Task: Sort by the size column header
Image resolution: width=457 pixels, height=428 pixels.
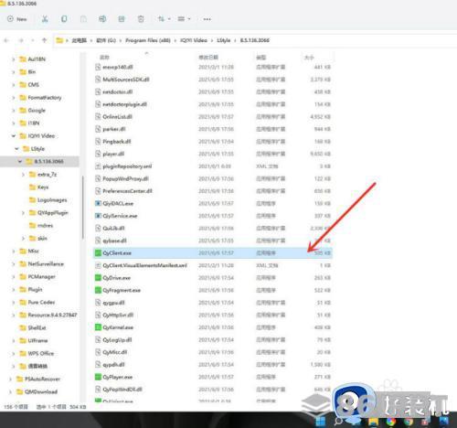Action: (x=309, y=58)
